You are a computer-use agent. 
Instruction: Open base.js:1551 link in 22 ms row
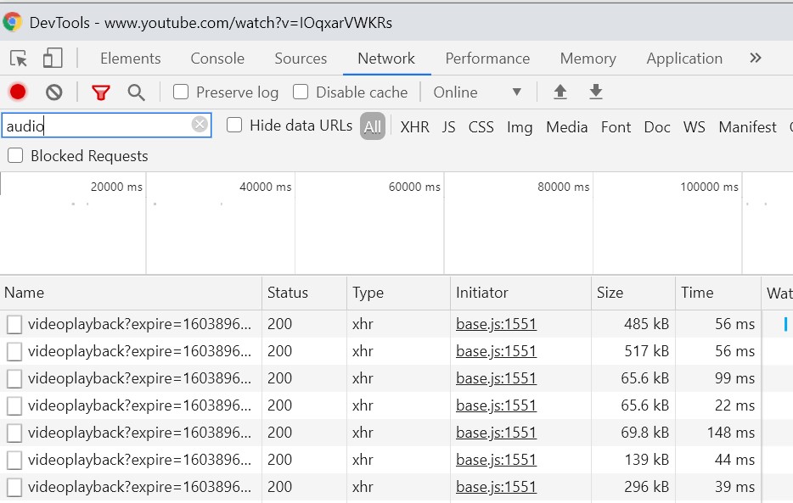pyautogui.click(x=496, y=405)
